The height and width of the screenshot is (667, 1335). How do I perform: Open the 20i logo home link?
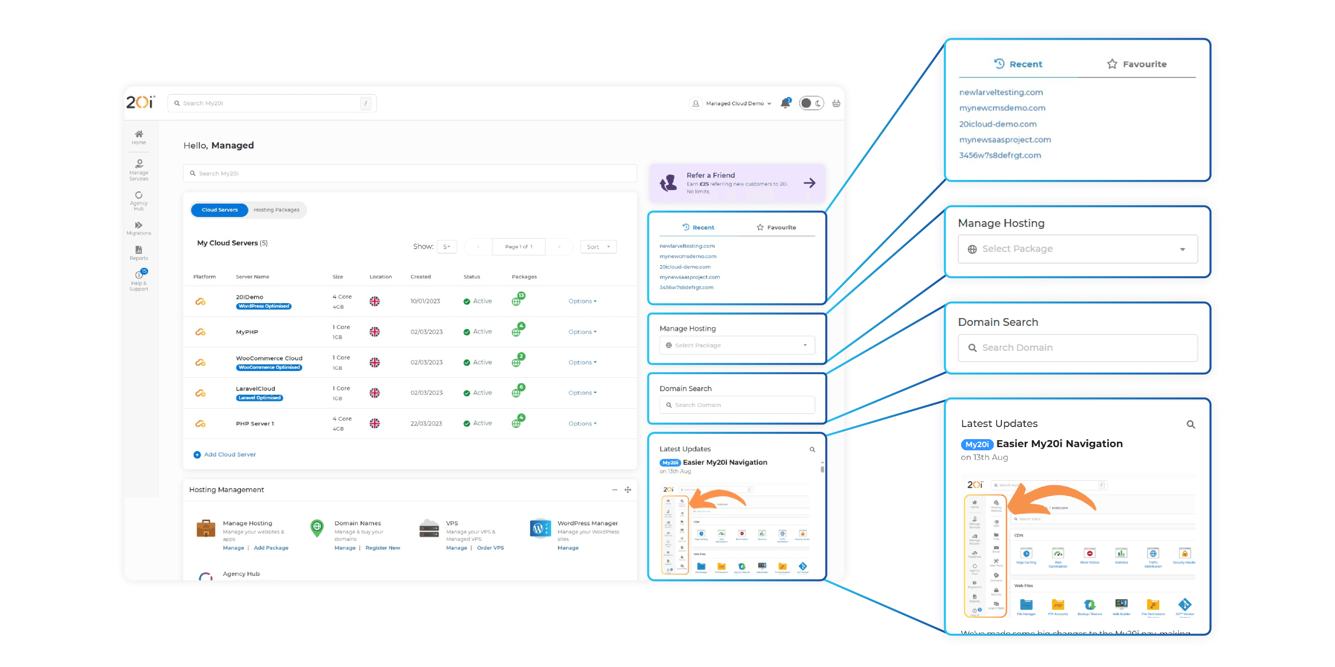pos(140,102)
